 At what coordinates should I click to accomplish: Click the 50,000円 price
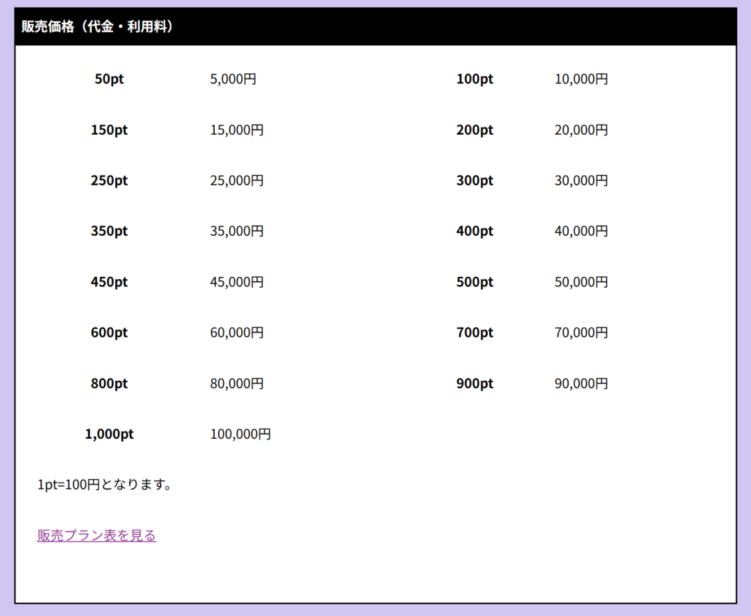(582, 282)
